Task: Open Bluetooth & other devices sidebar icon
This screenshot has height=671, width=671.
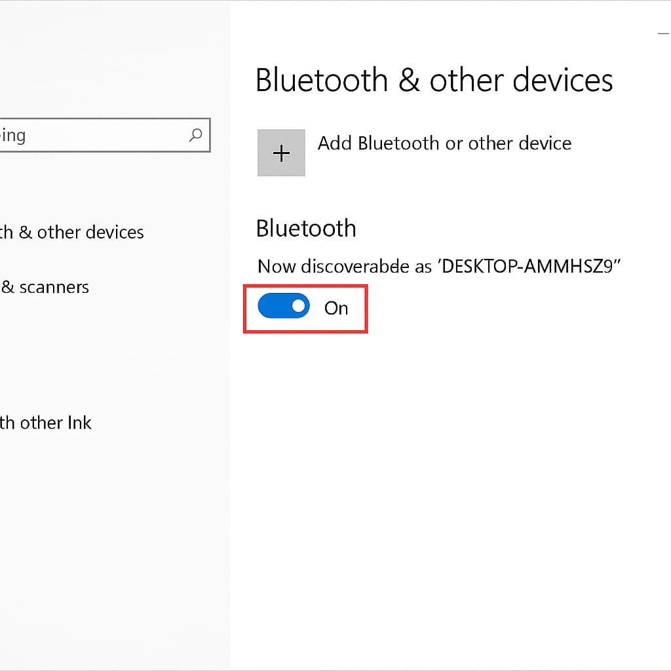Action: (72, 232)
